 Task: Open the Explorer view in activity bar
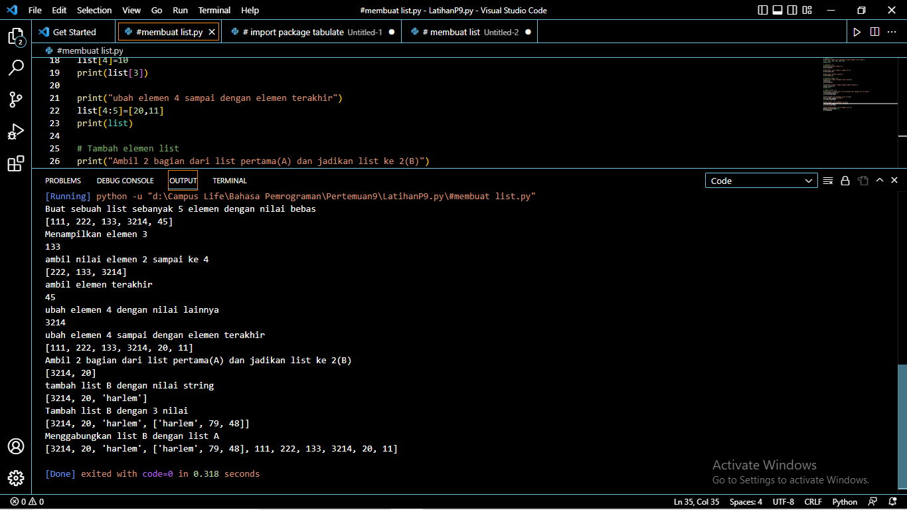coord(16,37)
